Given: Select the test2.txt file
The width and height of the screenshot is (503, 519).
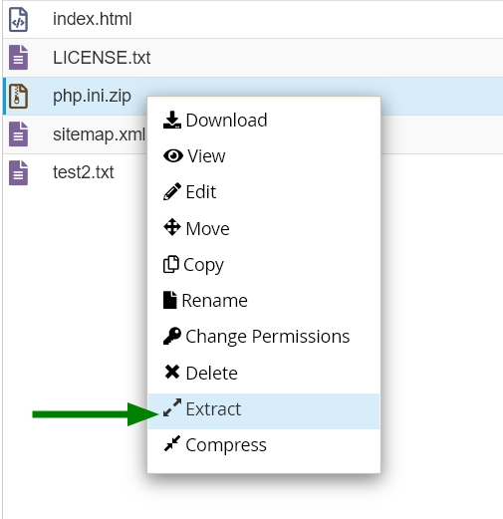Looking at the screenshot, I should coord(84,172).
